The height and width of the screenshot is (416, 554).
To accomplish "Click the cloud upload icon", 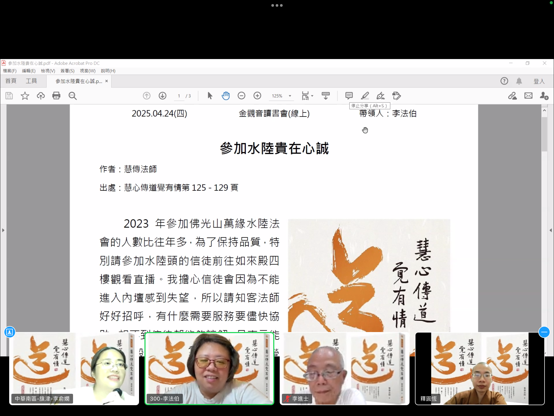I will [41, 96].
